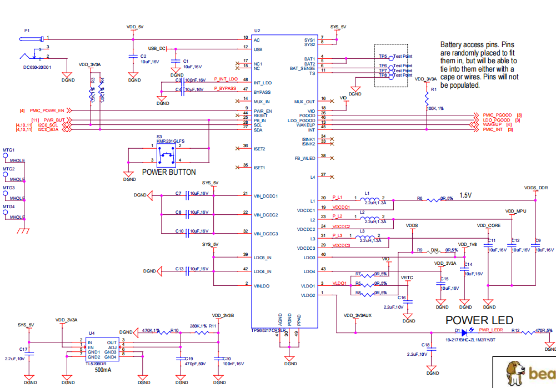Viewport: 556px width, 388px height.
Task: Follow the PMIC_PGOOD off-page net label
Action: pyautogui.click(x=496, y=115)
